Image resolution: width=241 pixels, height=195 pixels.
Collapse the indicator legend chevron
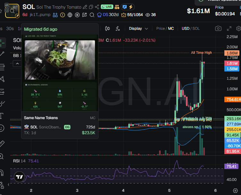(x=17, y=64)
